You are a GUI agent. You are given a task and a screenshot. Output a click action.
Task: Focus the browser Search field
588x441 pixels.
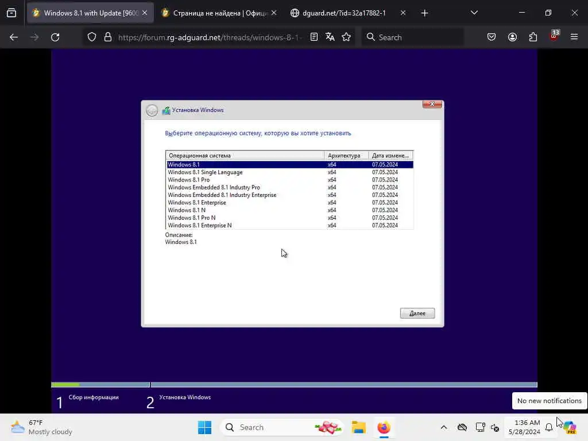[412, 37]
